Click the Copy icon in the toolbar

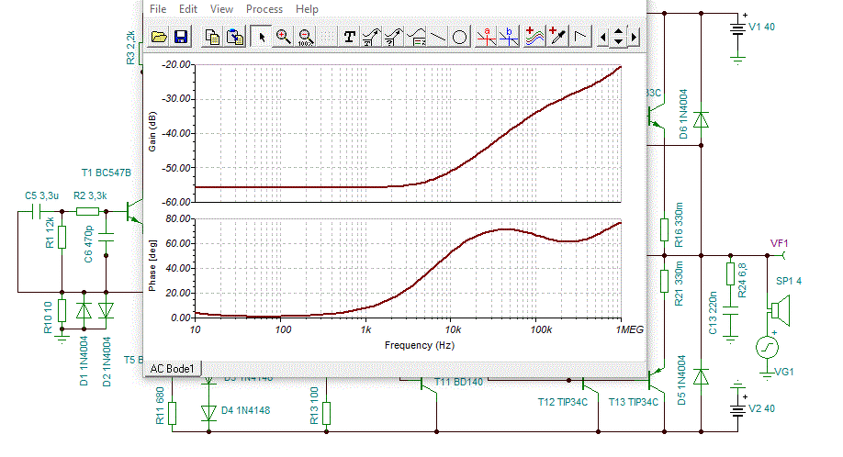click(x=212, y=37)
